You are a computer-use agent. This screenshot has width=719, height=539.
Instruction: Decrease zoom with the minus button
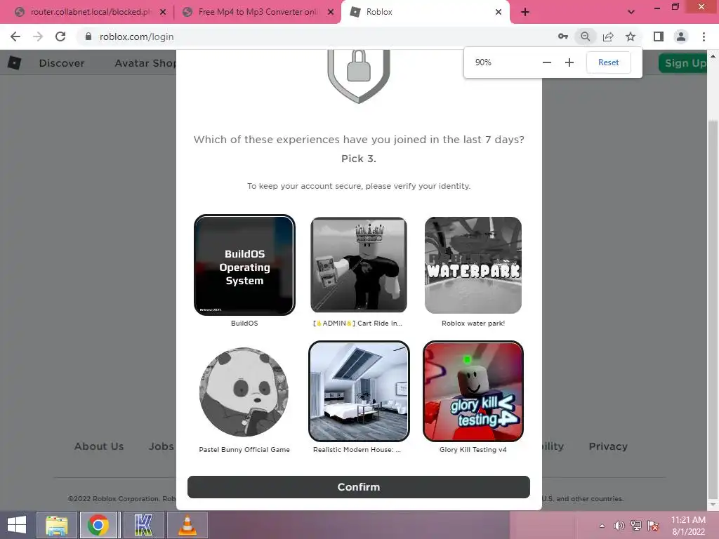[x=546, y=62]
